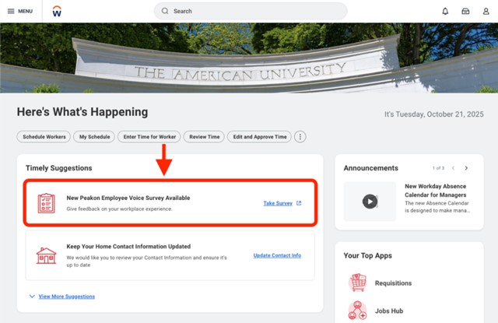Click the red house contact info icon
The height and width of the screenshot is (323, 498).
click(x=46, y=255)
